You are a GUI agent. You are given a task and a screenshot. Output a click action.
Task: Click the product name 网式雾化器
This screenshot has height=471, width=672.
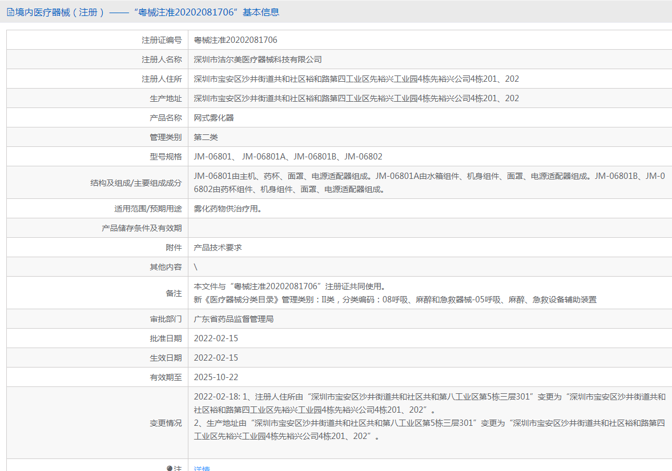[214, 118]
